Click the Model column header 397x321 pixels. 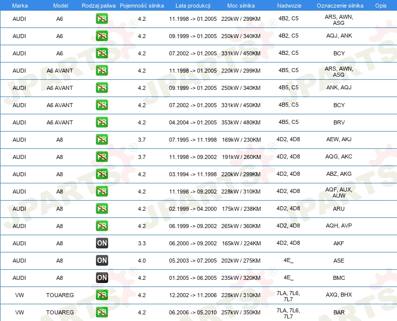click(x=60, y=6)
